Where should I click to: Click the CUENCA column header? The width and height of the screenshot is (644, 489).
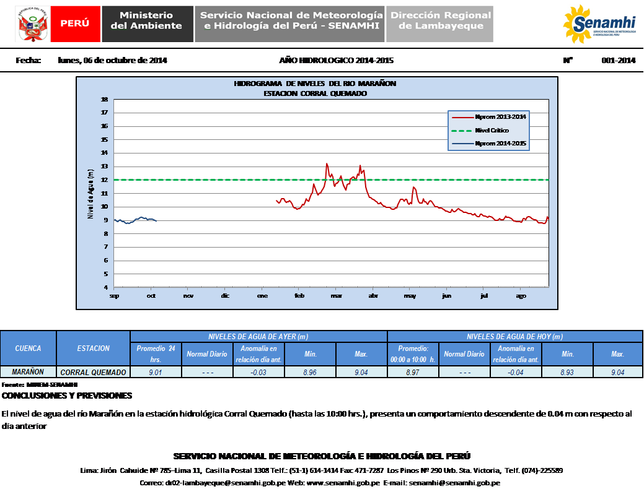(29, 348)
